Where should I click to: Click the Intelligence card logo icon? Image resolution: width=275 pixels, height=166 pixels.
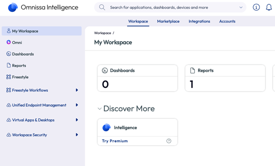coord(106,127)
